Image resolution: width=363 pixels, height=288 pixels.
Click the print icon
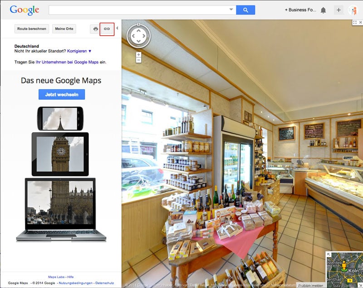[x=95, y=29]
